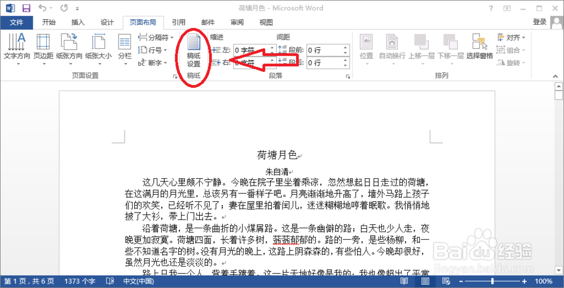The height and width of the screenshot is (288, 564).
Task: Switch to the 插入 tab
Action: tap(78, 22)
